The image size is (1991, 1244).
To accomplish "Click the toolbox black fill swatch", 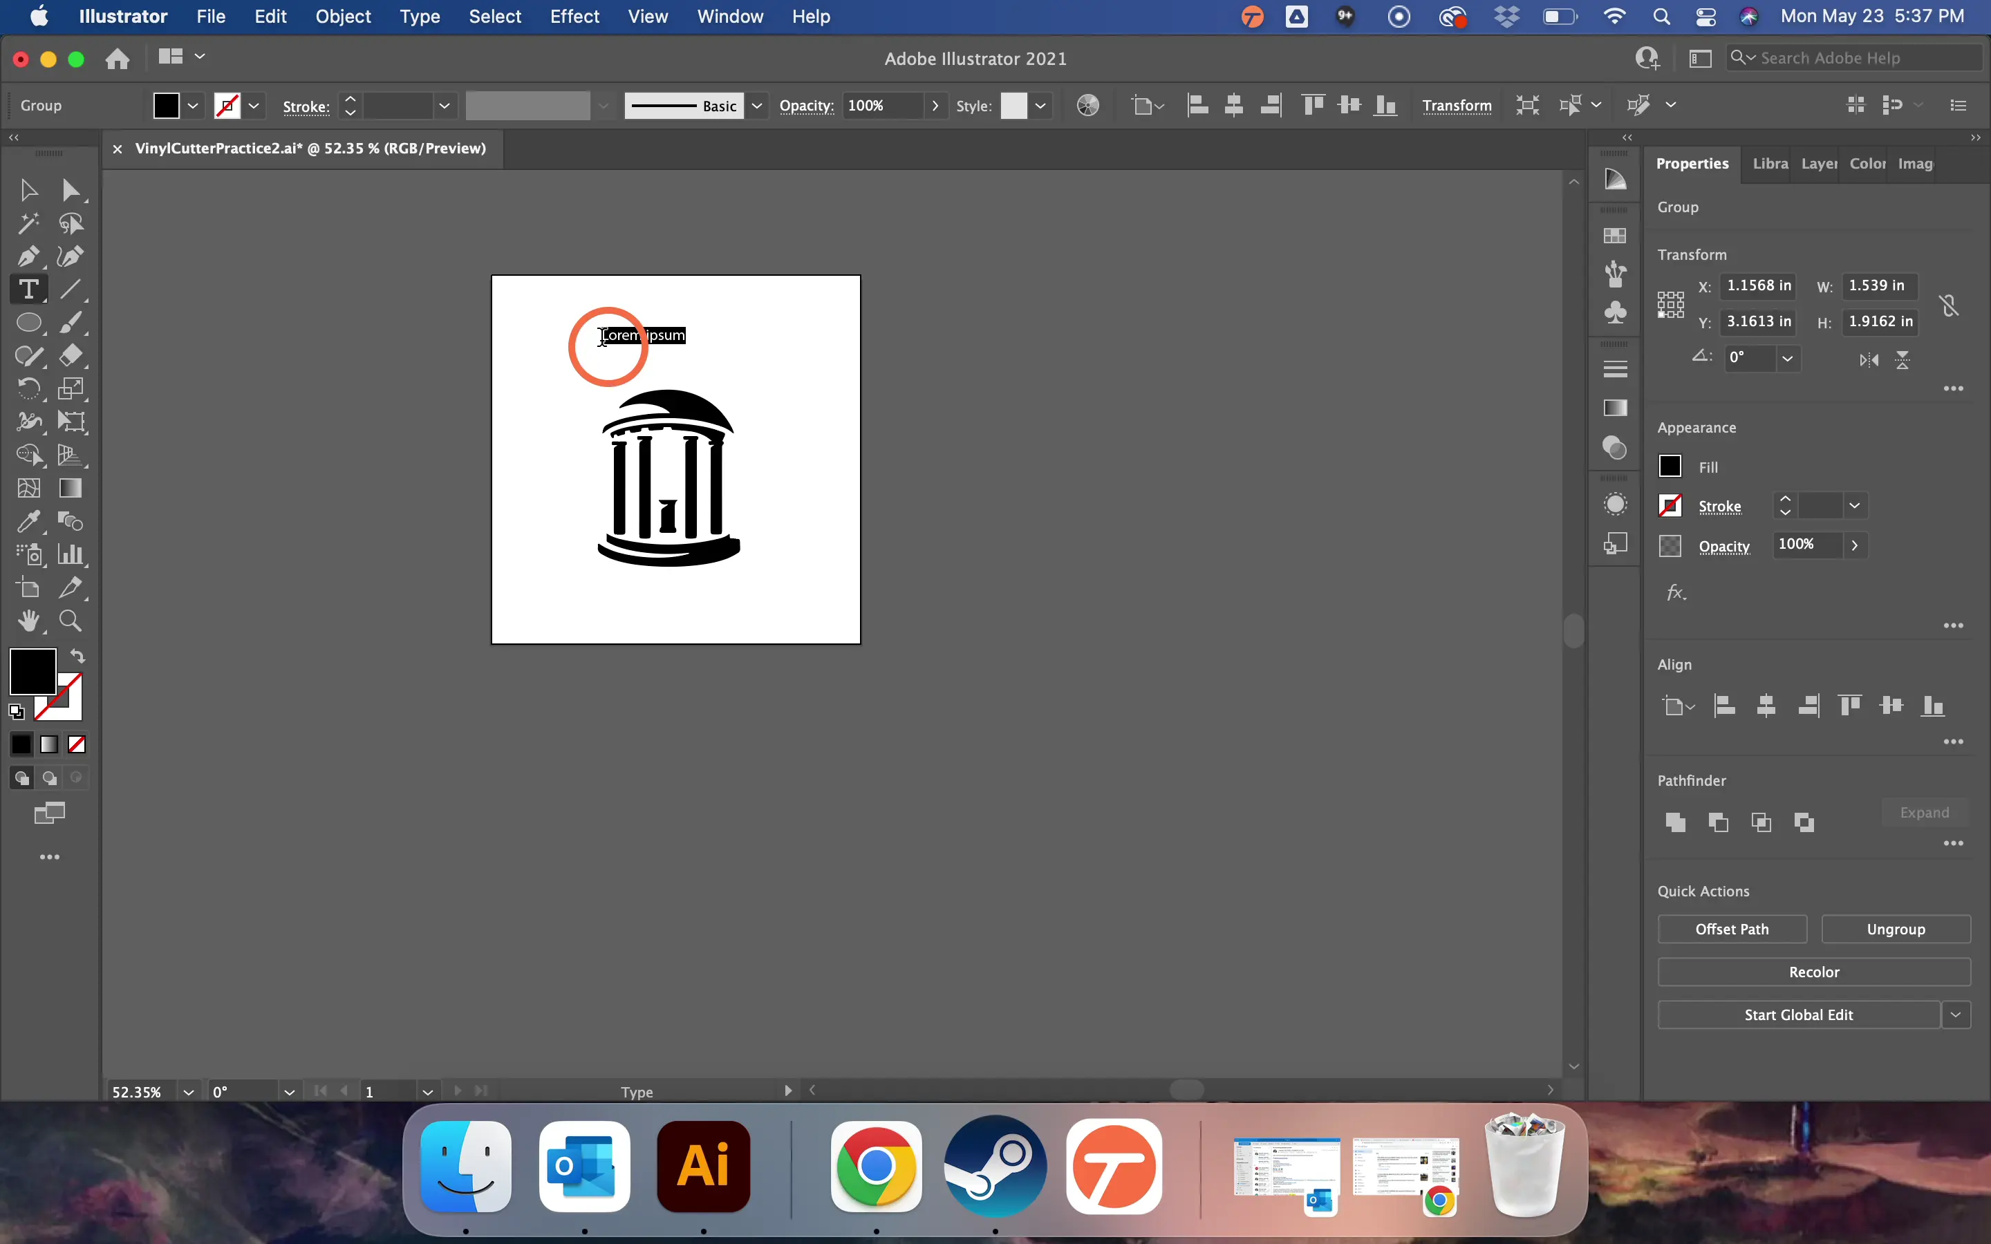I will [32, 671].
